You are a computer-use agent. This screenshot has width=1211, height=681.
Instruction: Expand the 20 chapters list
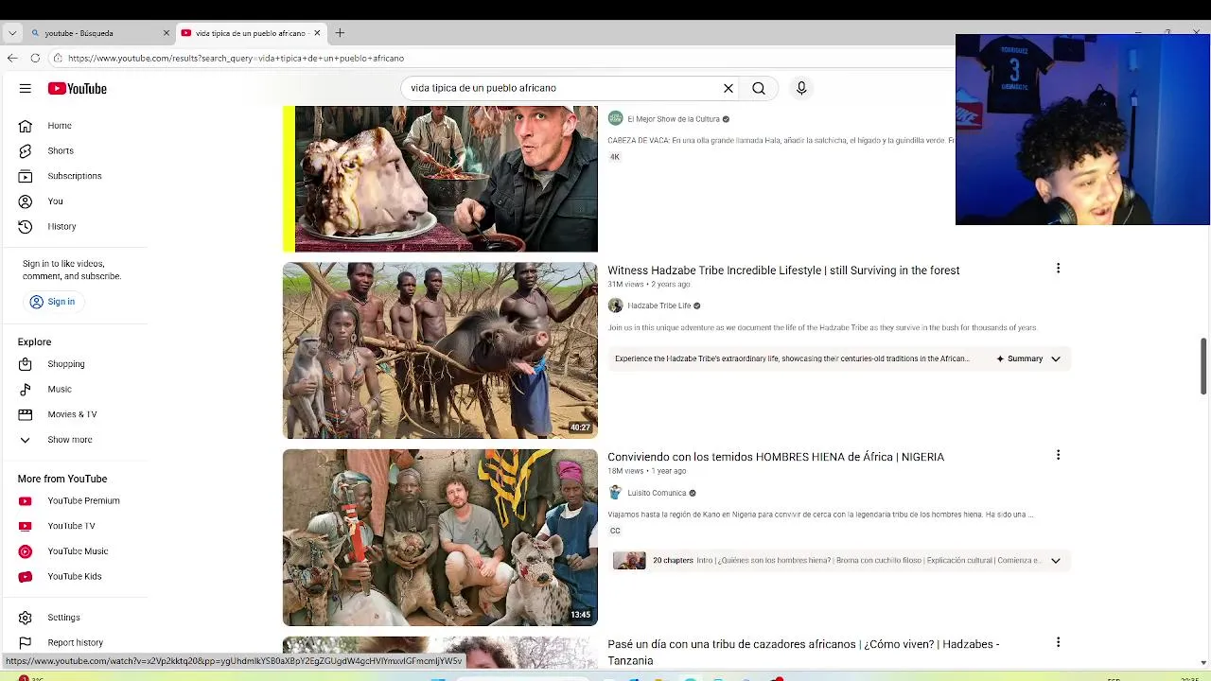point(1055,560)
